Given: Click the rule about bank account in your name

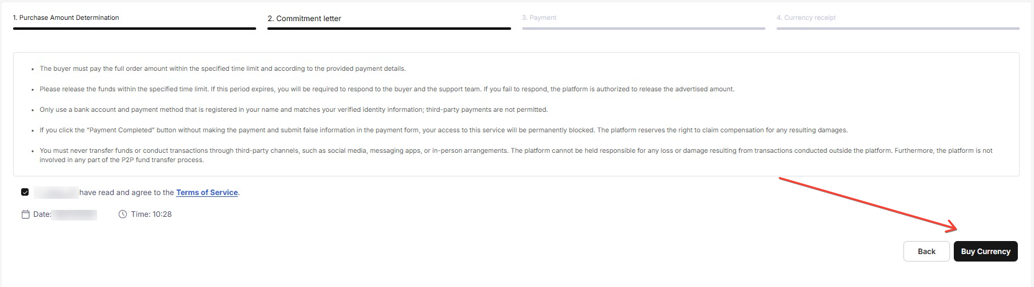Looking at the screenshot, I should (293, 109).
